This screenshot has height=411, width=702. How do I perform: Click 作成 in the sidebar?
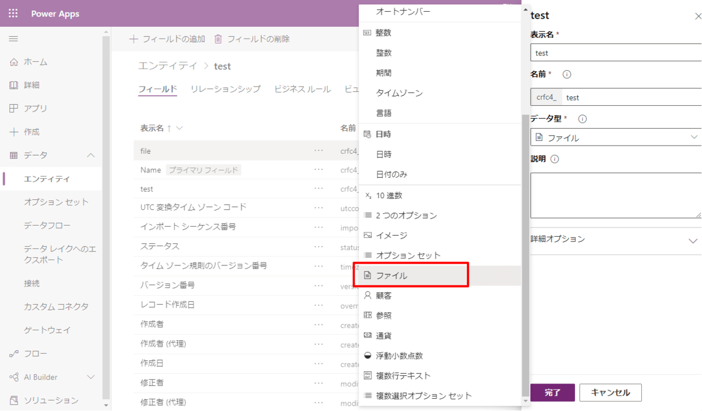click(32, 132)
